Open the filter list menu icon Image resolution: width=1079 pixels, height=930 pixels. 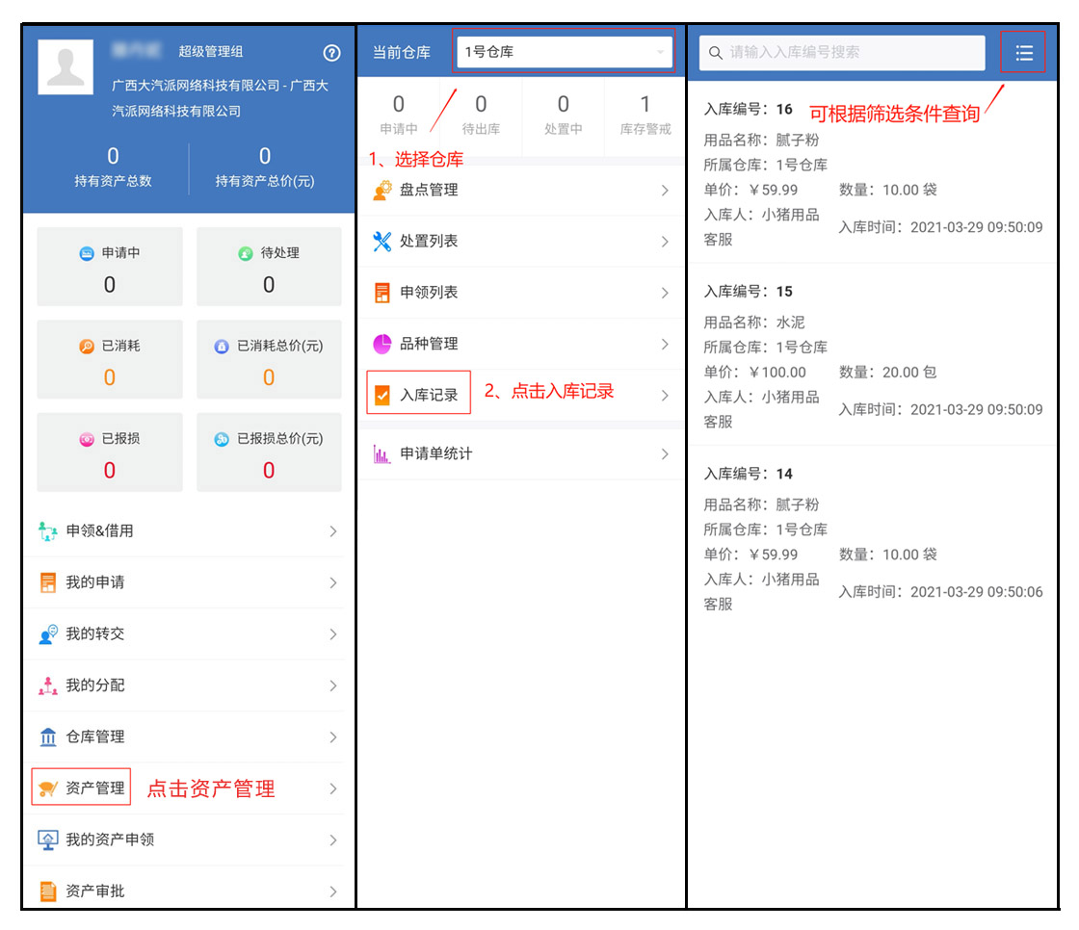point(1023,52)
